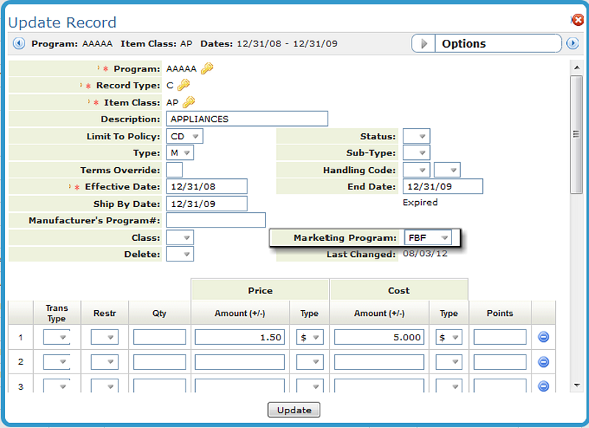Open the Options menu
The width and height of the screenshot is (589, 428).
click(487, 43)
